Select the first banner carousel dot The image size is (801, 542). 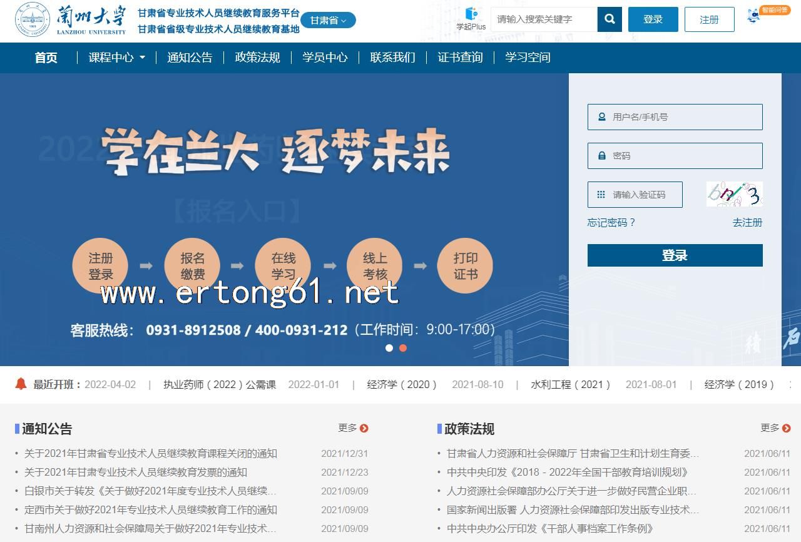coord(389,348)
